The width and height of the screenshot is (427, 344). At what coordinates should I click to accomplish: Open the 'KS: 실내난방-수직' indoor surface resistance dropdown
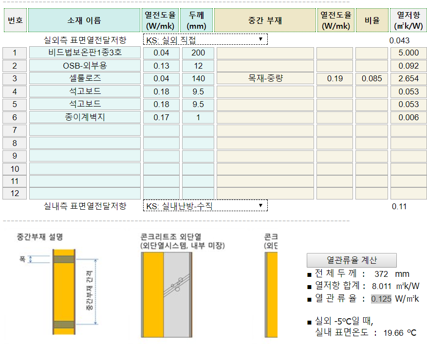point(205,206)
